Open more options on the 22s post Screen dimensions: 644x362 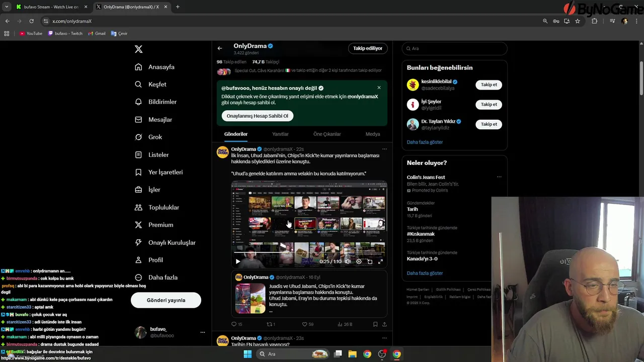[x=384, y=149]
